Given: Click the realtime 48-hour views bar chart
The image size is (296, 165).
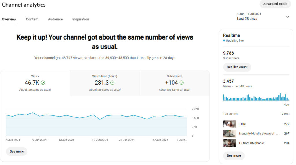Looking at the screenshot, I should tap(256, 97).
